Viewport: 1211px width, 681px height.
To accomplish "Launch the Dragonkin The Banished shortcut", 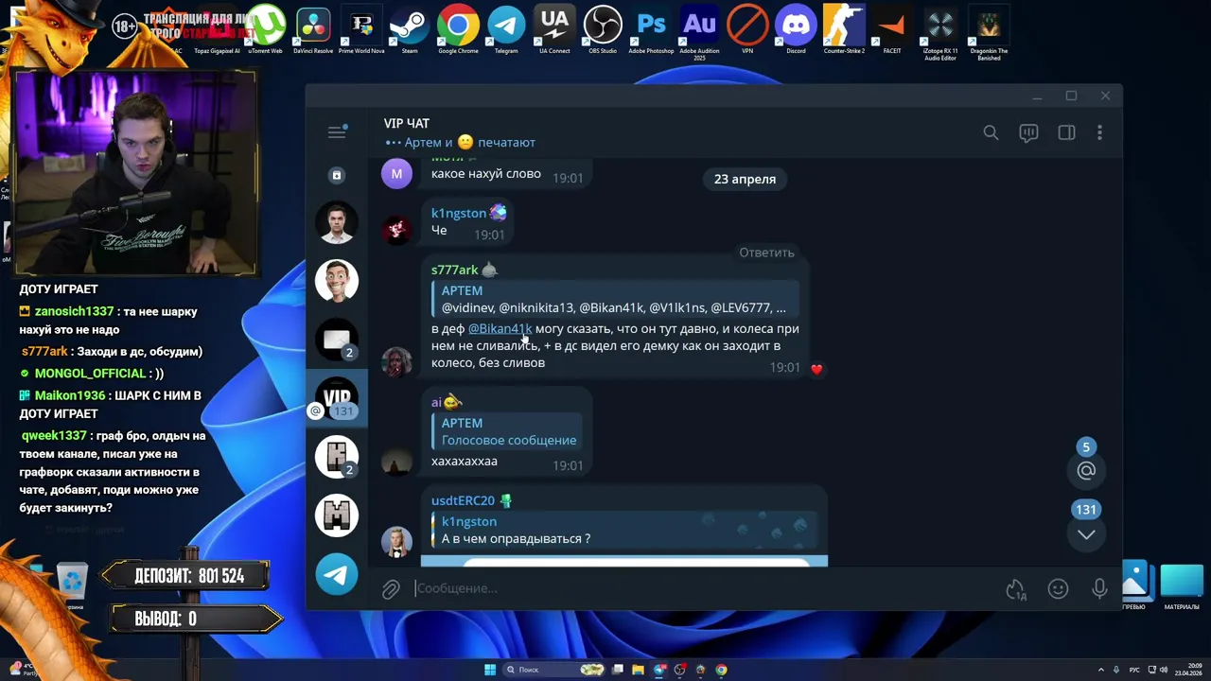I will coord(989,31).
